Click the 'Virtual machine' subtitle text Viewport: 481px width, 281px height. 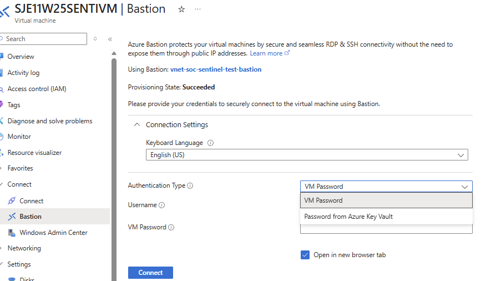coord(35,21)
